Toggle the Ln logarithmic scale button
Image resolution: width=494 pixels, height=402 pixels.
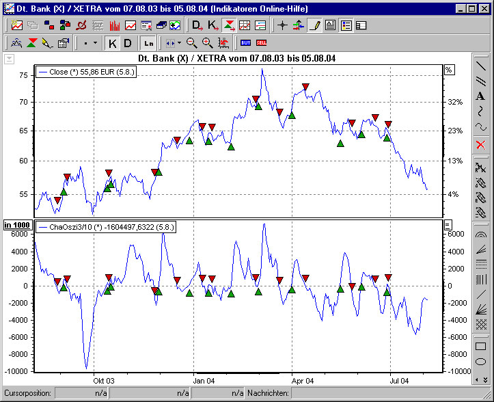(x=148, y=43)
